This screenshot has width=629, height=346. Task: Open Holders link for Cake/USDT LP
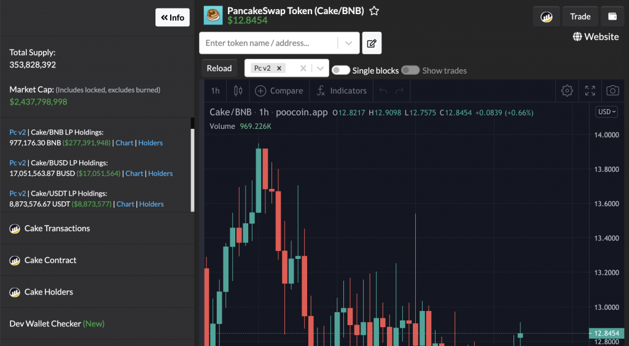pos(151,204)
